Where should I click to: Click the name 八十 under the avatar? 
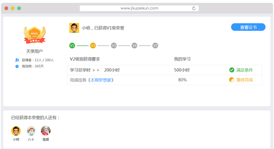[31, 139]
